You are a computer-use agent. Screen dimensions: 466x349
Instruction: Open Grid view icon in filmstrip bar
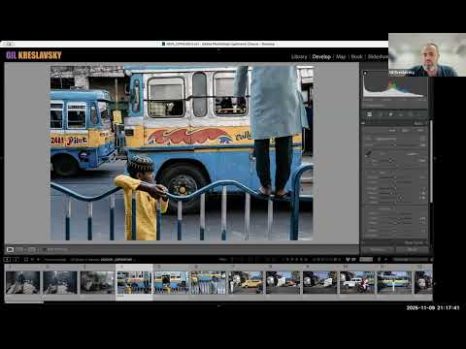[x=26, y=259]
